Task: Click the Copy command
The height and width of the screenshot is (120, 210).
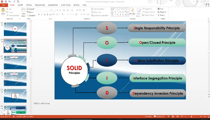Action: pyautogui.click(x=10, y=12)
